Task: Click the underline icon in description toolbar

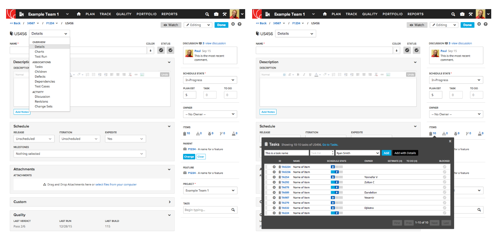Action: point(310,75)
